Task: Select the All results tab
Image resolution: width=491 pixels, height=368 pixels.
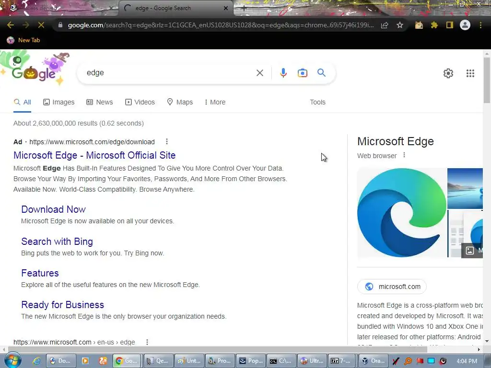Action: coord(23,103)
